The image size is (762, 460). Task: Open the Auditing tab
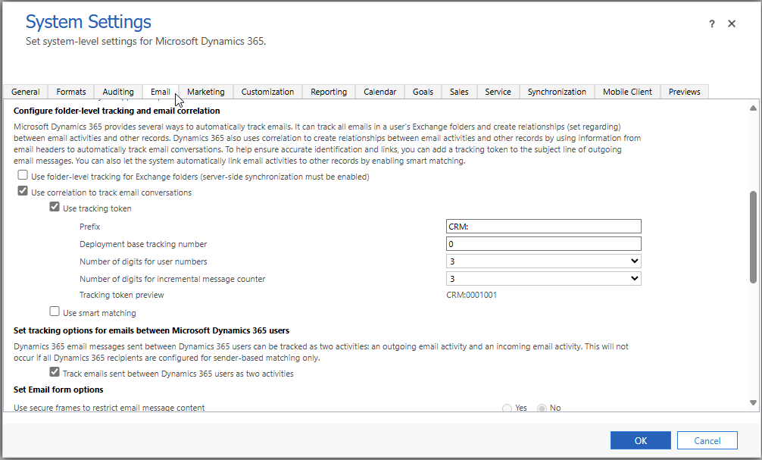pos(118,92)
